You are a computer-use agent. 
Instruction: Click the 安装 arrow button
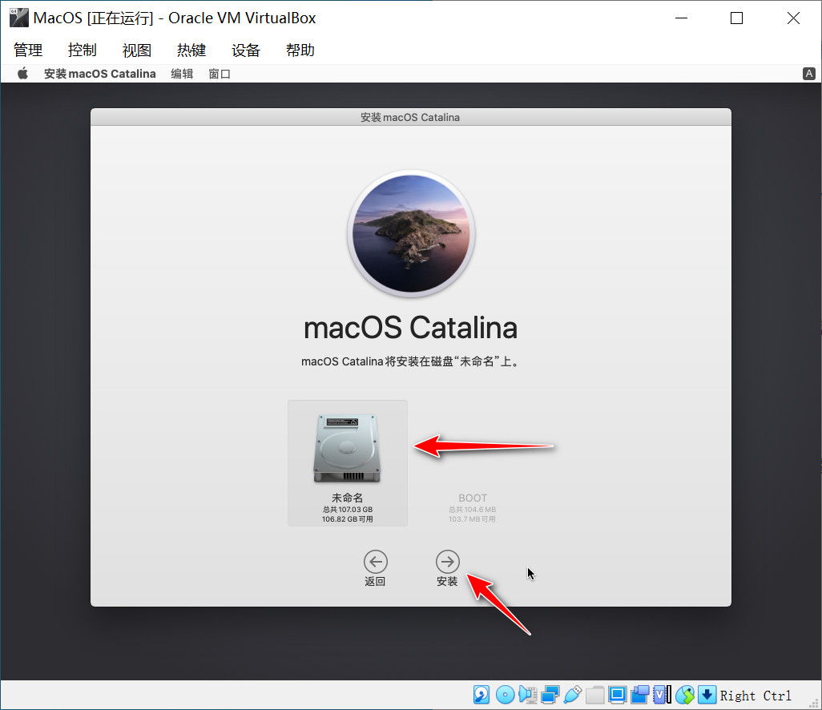tap(447, 561)
